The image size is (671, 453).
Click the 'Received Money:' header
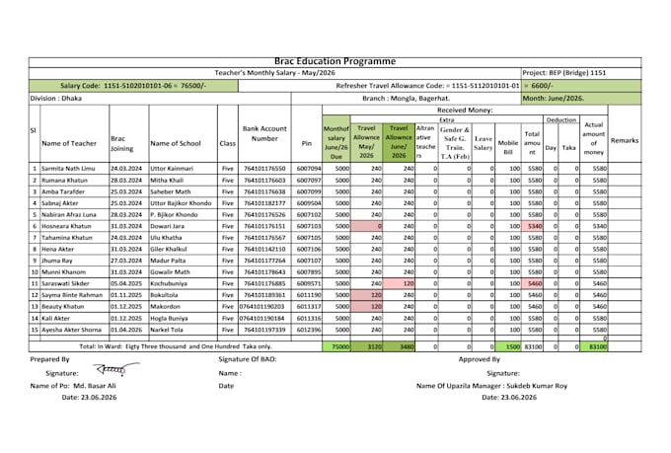pos(465,110)
